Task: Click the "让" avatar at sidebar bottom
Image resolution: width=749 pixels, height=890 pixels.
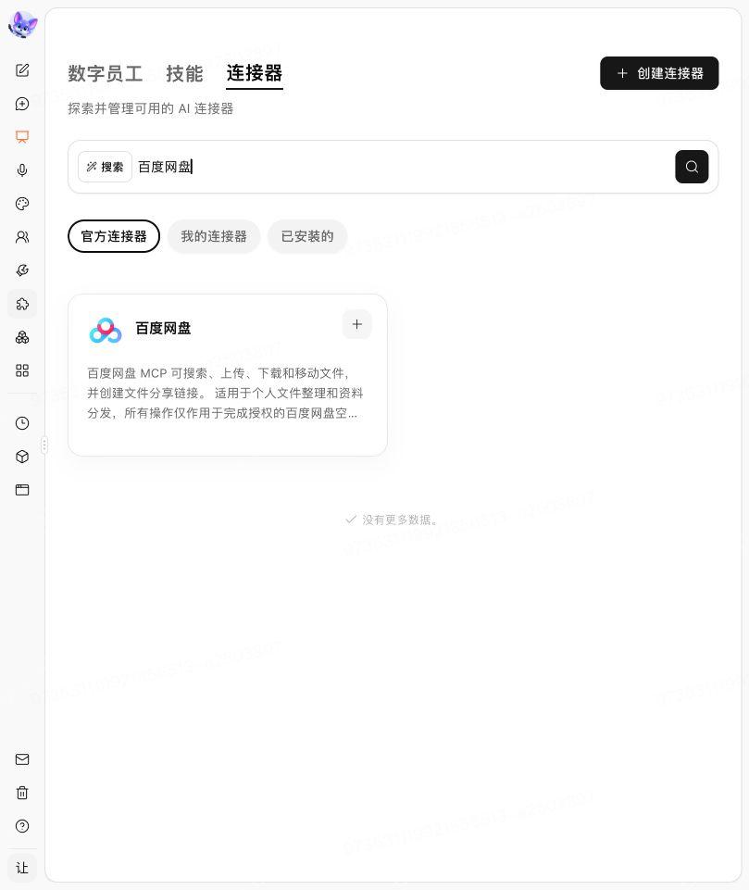Action: coord(22,868)
